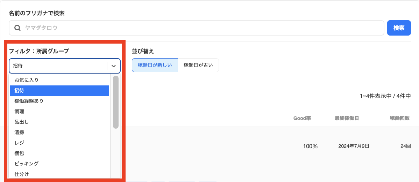Click the dropdown list scrollbar thumb
Image resolution: width=419 pixels, height=182 pixels.
pos(116,102)
